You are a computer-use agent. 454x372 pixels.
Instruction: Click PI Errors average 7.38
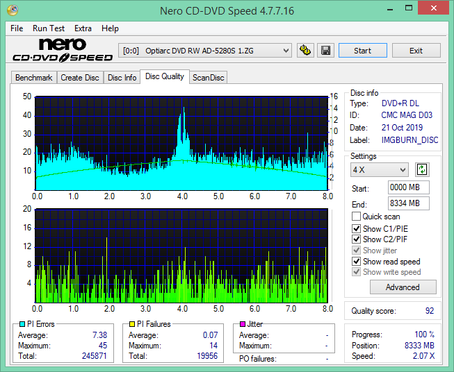99,335
